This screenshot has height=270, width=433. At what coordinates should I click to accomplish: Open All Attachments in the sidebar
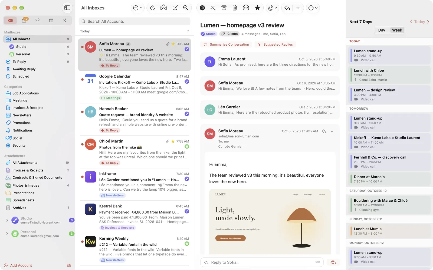pos(38,163)
